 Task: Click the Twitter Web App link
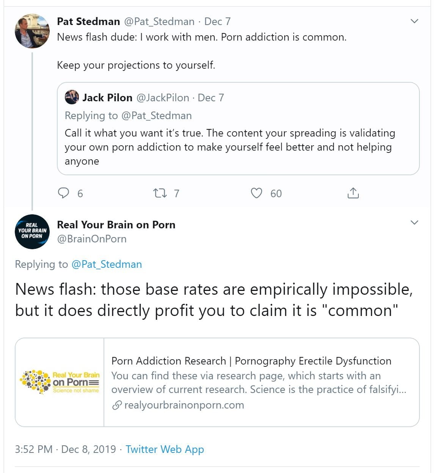[165, 449]
